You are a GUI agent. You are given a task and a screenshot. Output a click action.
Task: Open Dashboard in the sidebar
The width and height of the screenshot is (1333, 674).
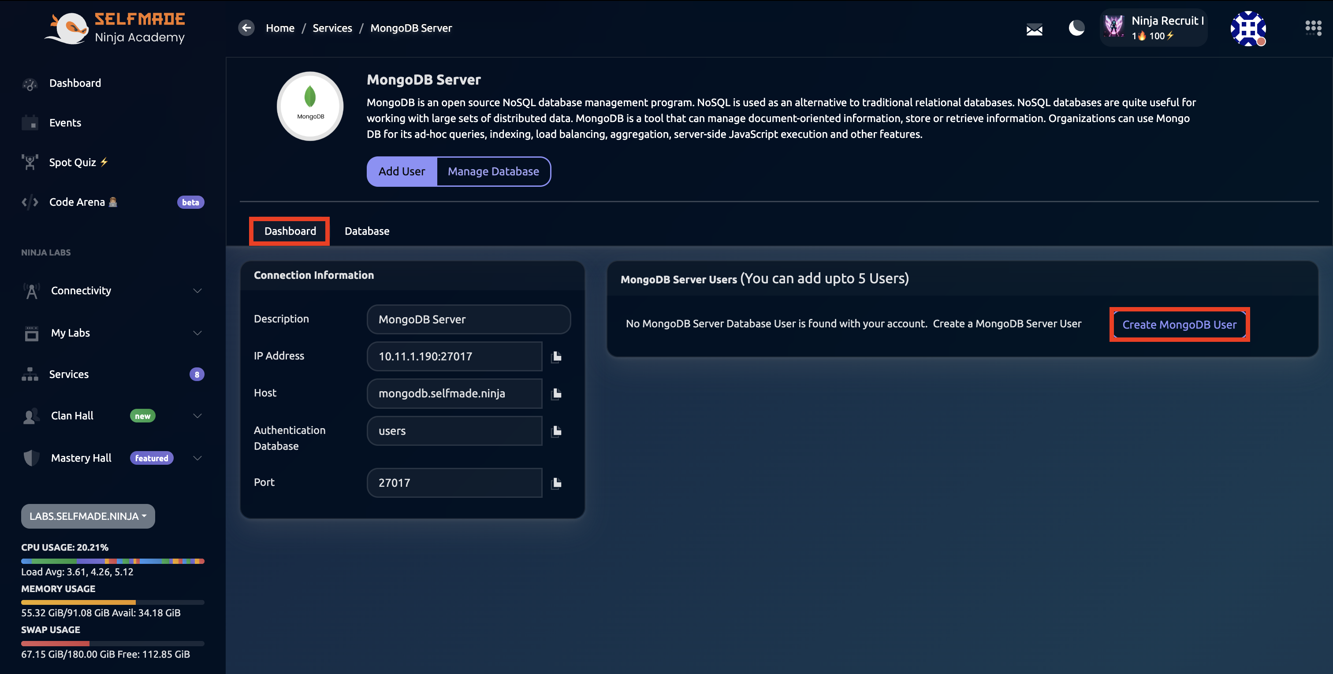click(x=75, y=83)
